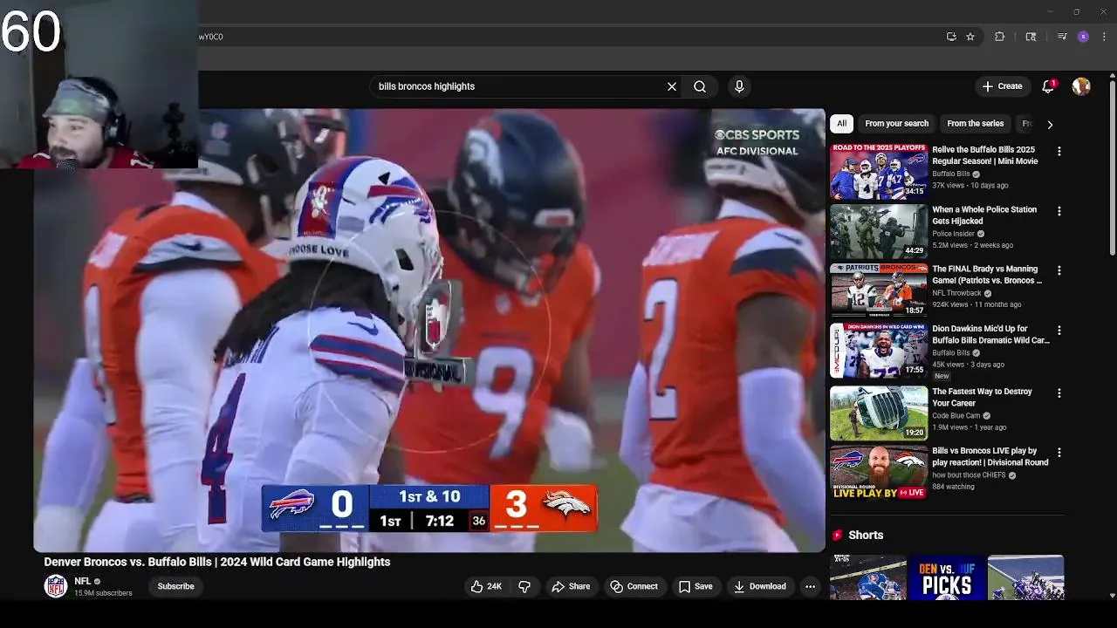Screen dimensions: 1117x628
Task: Clear the search box with the X icon
Action: [671, 86]
